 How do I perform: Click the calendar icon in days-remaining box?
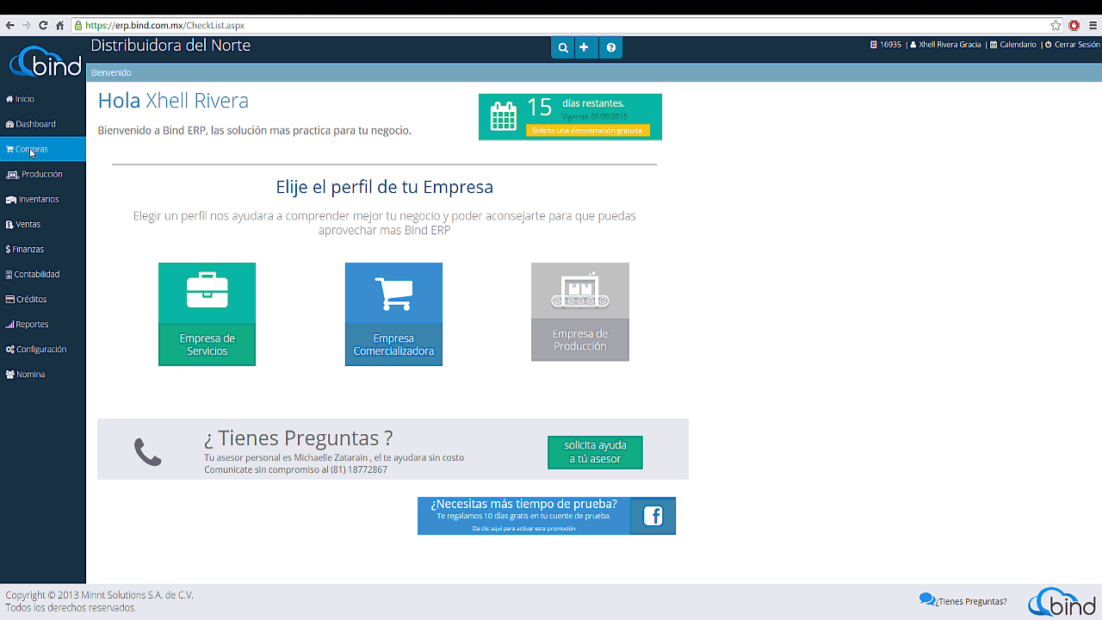click(x=504, y=116)
